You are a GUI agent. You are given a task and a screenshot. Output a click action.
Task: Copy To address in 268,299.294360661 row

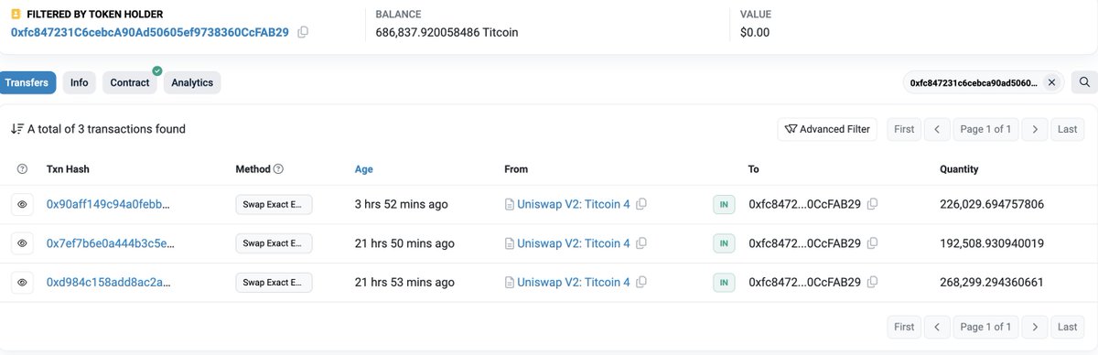(873, 283)
